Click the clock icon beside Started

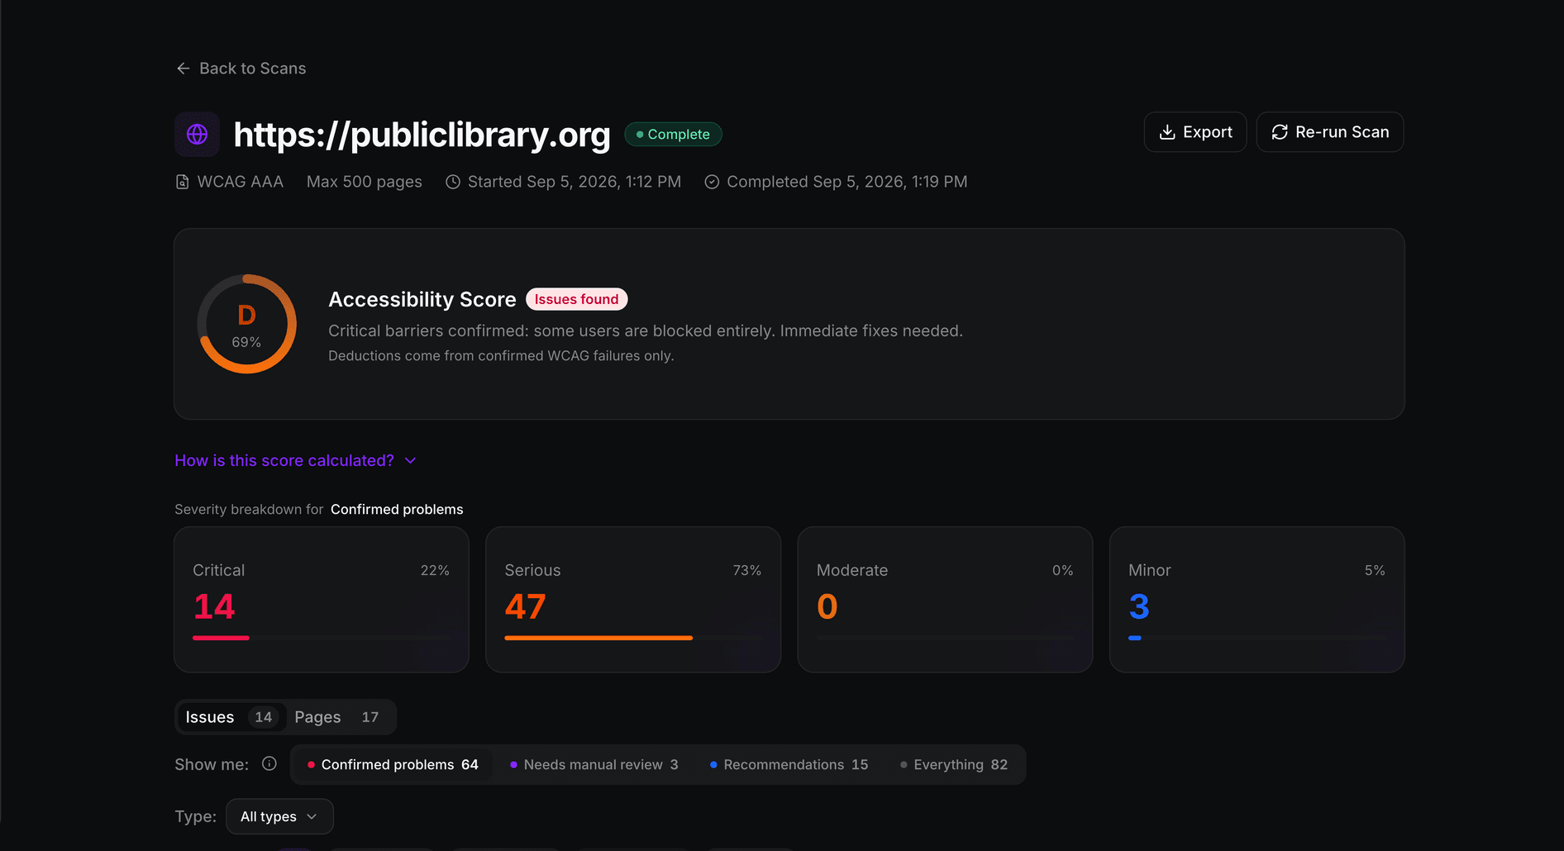click(453, 182)
